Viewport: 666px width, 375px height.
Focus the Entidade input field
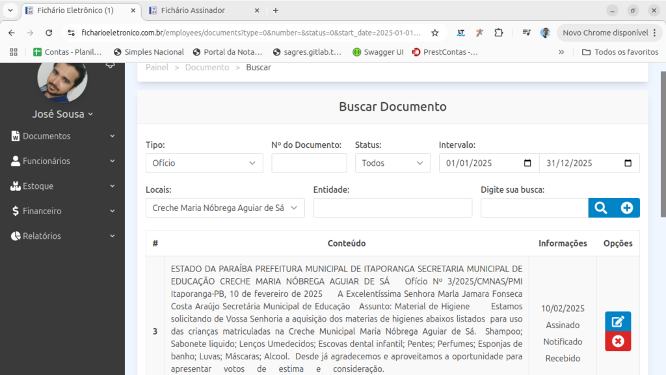(x=392, y=208)
